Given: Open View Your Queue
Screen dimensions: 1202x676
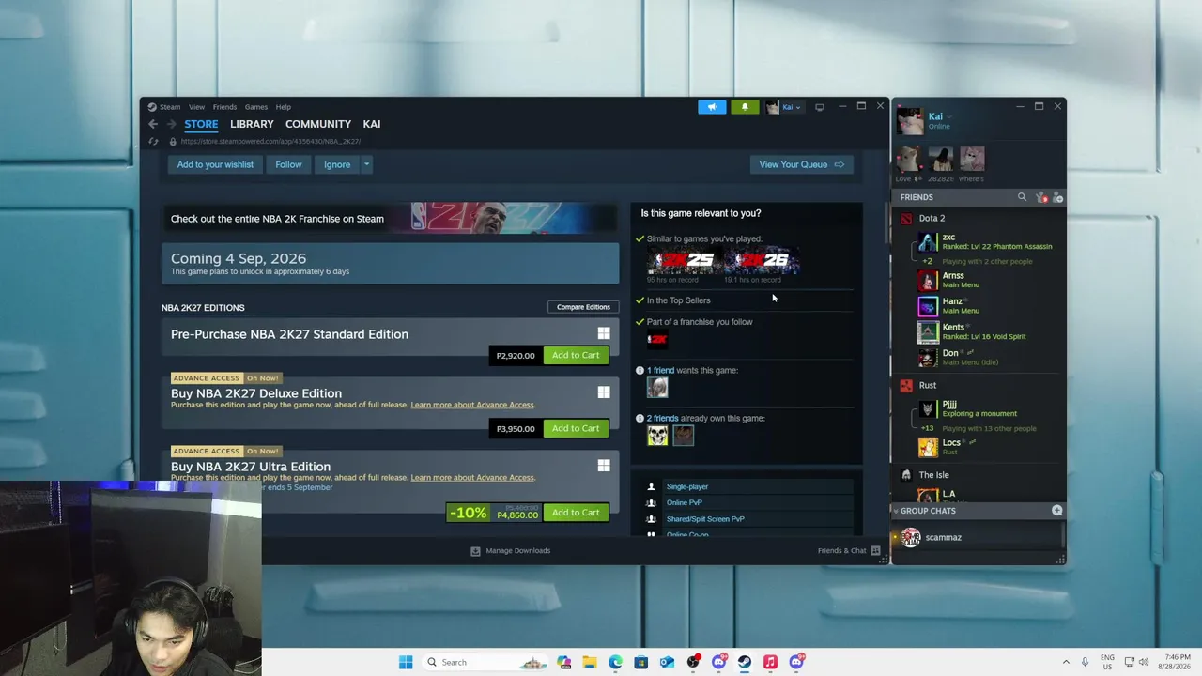Looking at the screenshot, I should pyautogui.click(x=801, y=164).
